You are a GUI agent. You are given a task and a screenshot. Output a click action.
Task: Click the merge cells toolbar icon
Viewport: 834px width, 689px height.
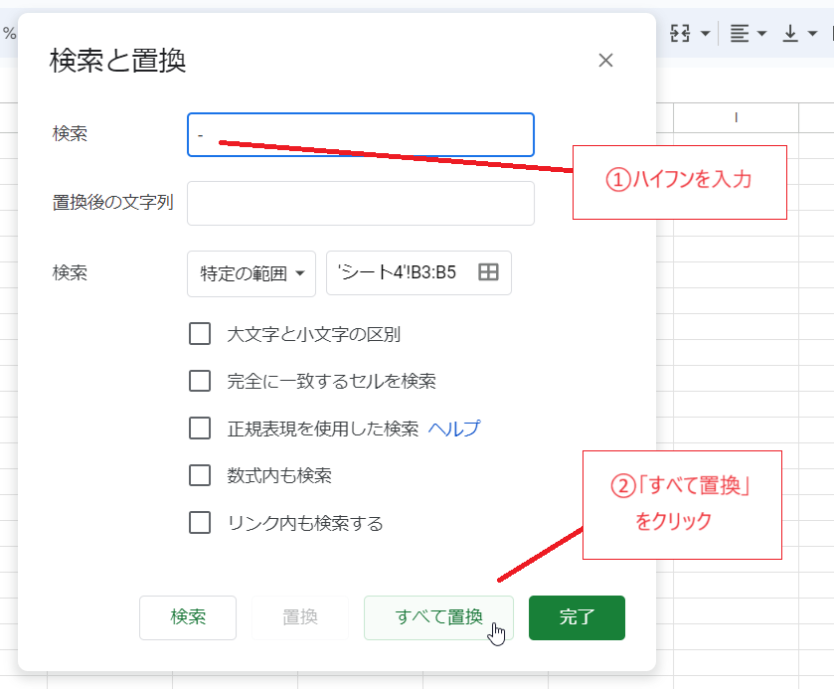[x=680, y=34]
